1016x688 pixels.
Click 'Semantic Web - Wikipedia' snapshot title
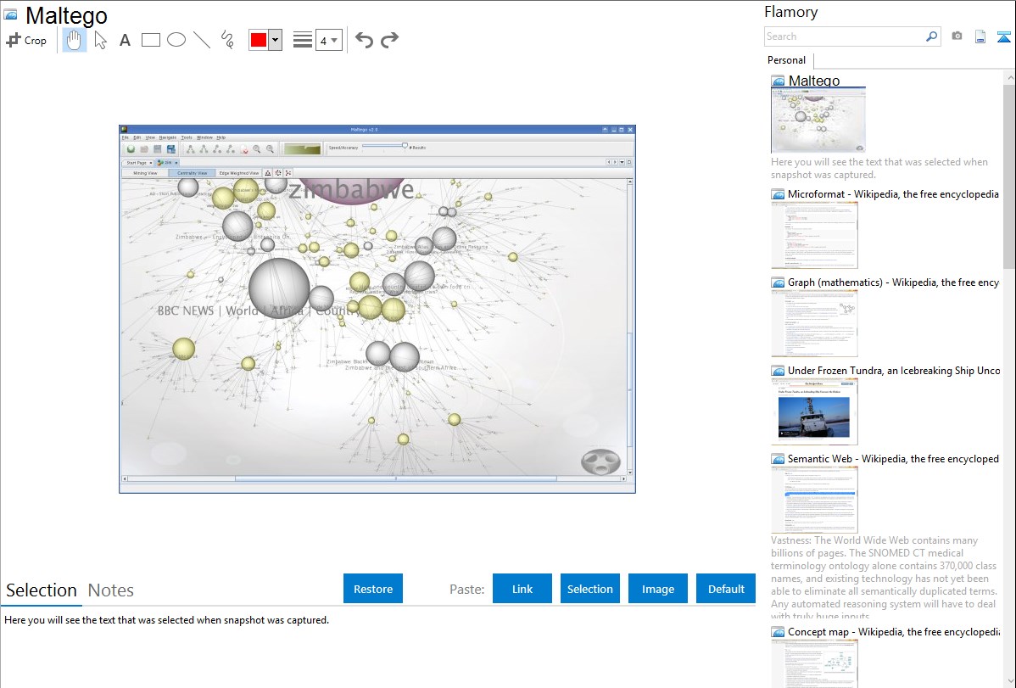pyautogui.click(x=893, y=458)
